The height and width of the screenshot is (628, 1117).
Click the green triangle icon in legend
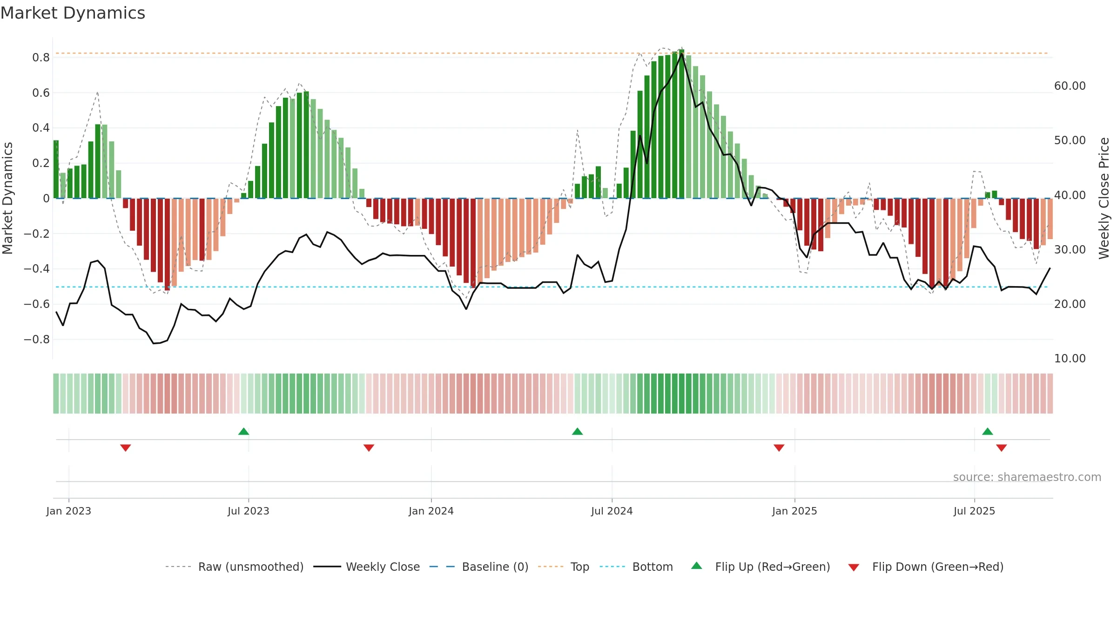(x=697, y=566)
